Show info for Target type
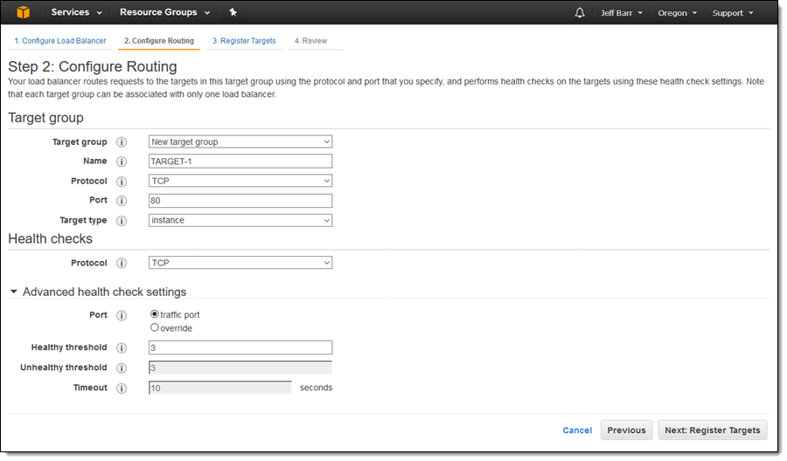Screen dimensions: 787x461 122,221
